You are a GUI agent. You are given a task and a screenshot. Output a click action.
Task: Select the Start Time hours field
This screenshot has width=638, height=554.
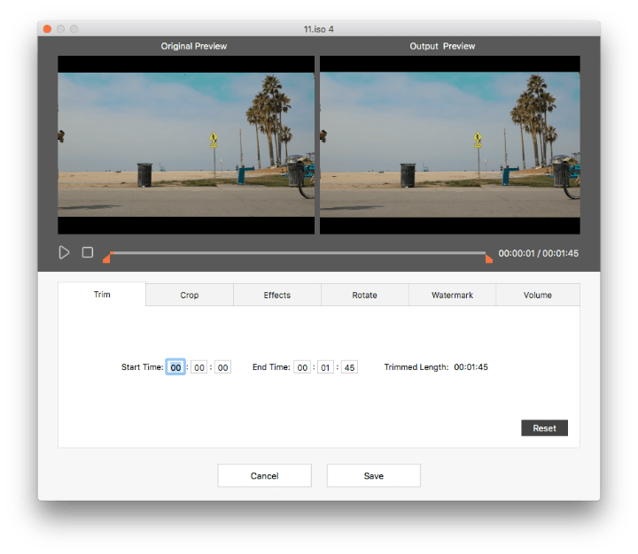pos(175,367)
